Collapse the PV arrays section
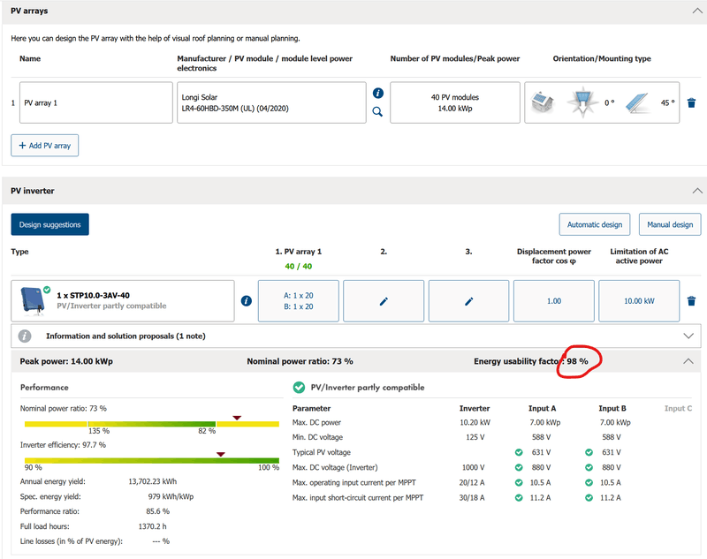Screen dimensions: 707x559 point(696,11)
